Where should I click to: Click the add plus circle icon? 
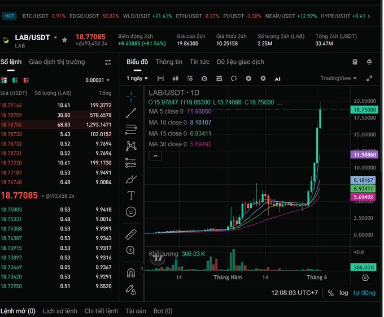pos(248,79)
